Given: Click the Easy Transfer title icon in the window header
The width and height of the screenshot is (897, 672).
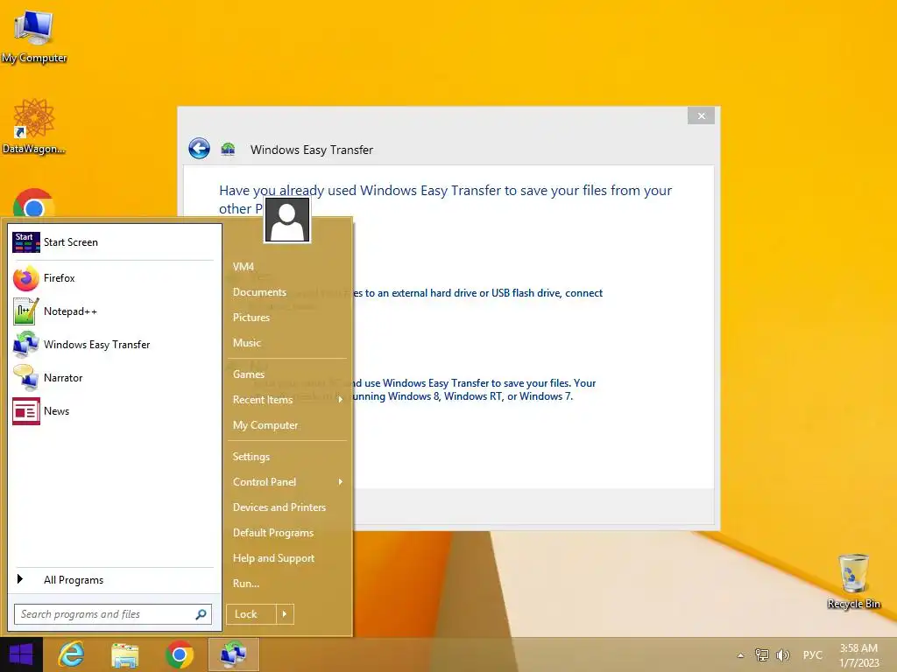Looking at the screenshot, I should [229, 149].
